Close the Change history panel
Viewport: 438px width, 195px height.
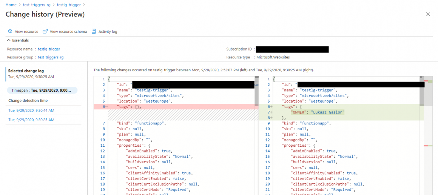pyautogui.click(x=428, y=14)
